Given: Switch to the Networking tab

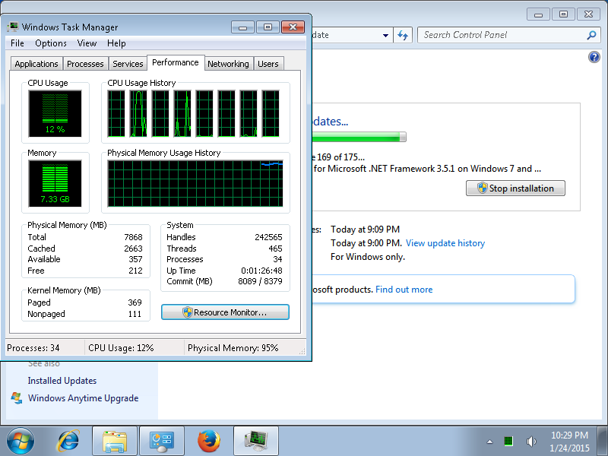Looking at the screenshot, I should [x=228, y=64].
